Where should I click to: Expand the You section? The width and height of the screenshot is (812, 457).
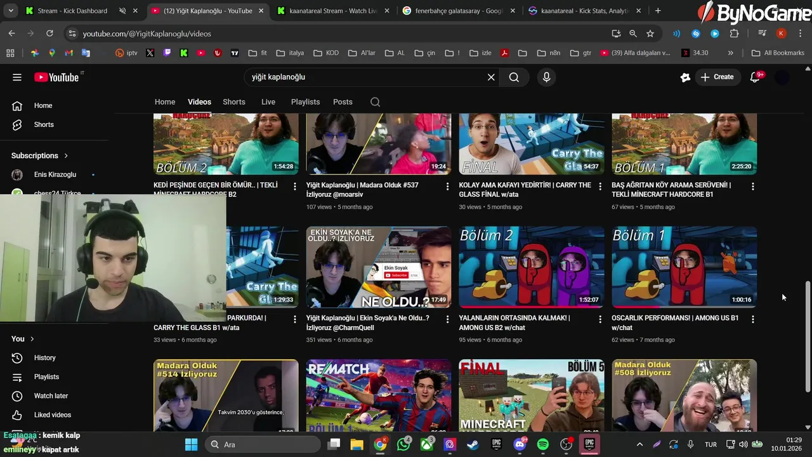click(x=22, y=339)
